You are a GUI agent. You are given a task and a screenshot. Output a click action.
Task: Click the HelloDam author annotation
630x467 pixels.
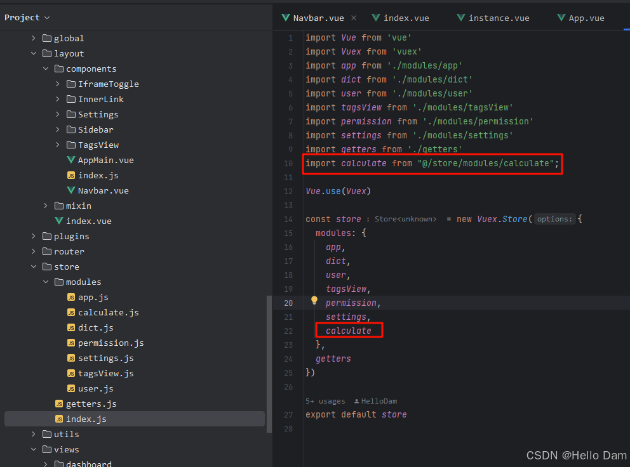click(x=379, y=401)
